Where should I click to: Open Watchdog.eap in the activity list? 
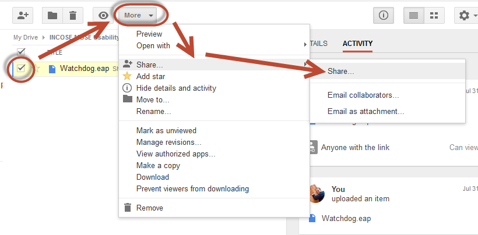pos(346,218)
